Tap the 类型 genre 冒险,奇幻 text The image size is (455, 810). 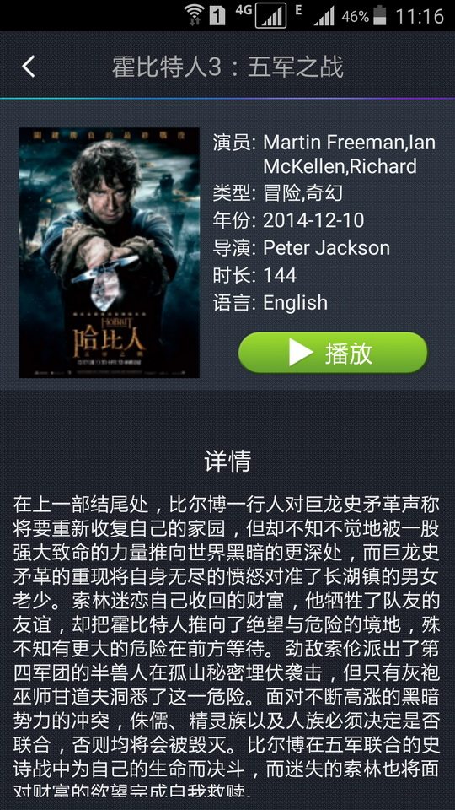point(302,194)
